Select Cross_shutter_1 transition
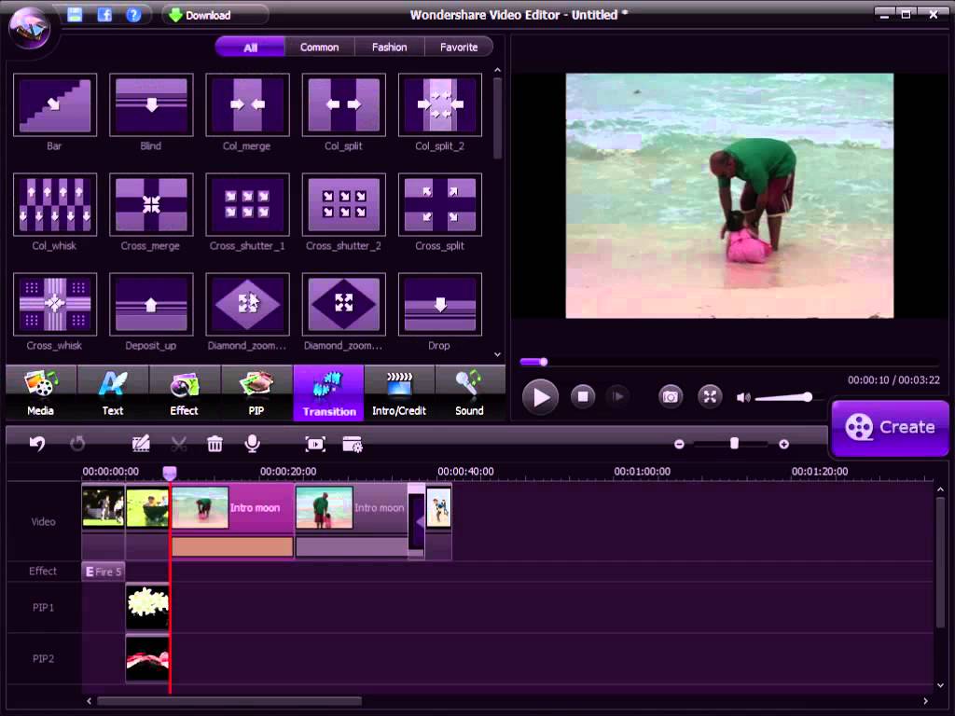The height and width of the screenshot is (716, 955). (x=247, y=204)
